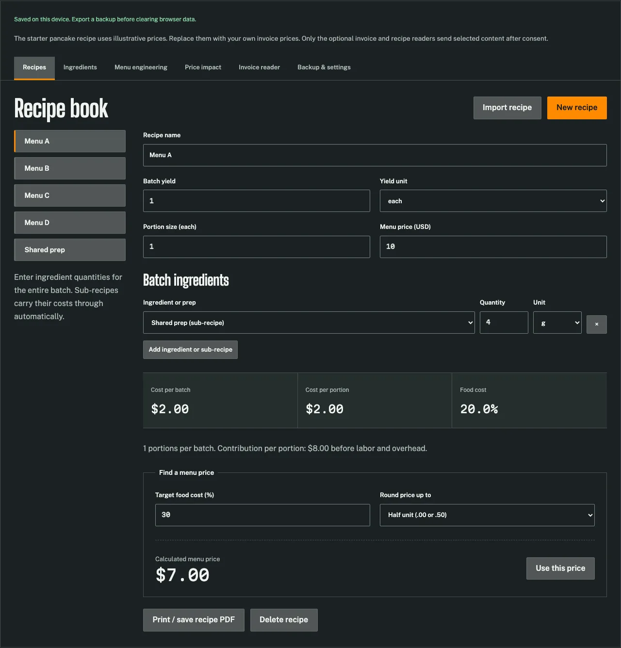This screenshot has height=648, width=621.
Task: Edit the Recipe name field
Action: 375,155
